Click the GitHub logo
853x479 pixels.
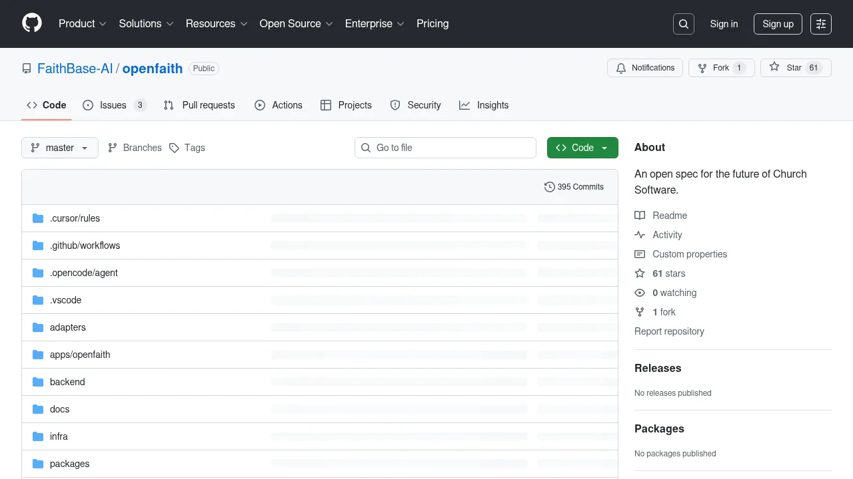tap(31, 23)
